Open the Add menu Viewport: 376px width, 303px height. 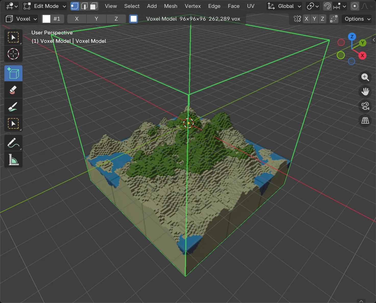click(x=152, y=6)
